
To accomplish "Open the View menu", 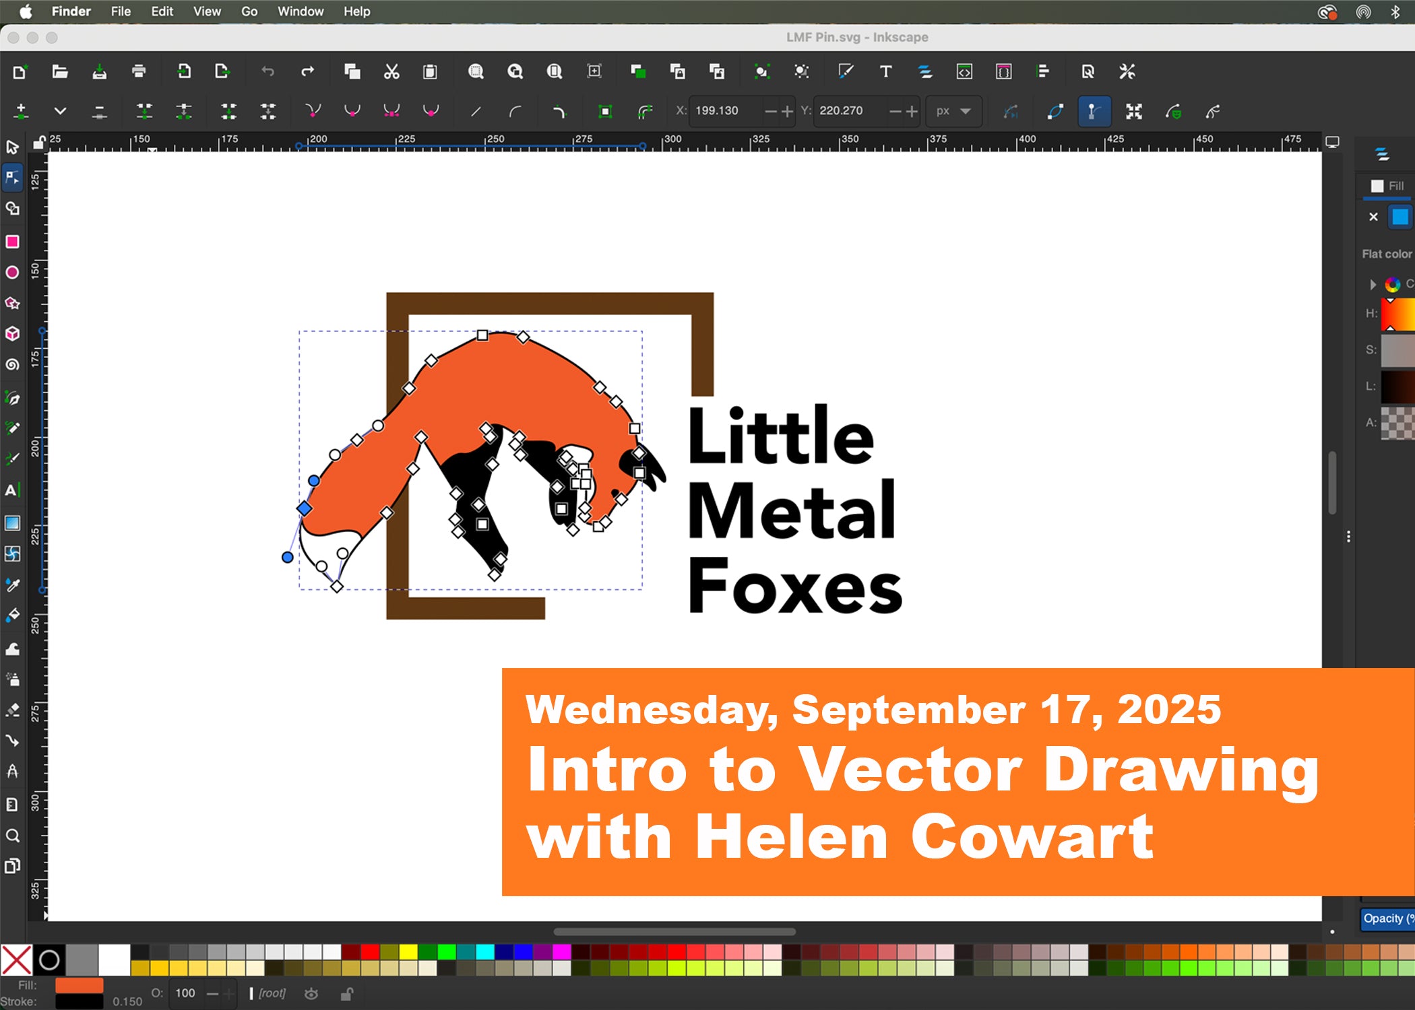I will tap(207, 11).
